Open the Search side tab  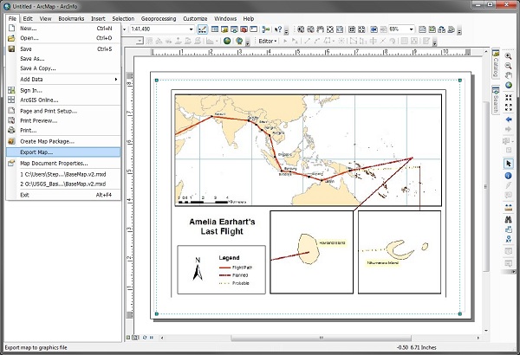(496, 100)
